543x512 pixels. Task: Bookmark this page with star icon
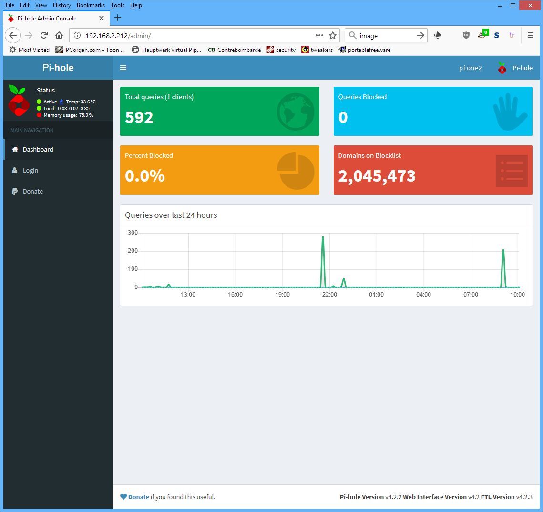click(333, 35)
